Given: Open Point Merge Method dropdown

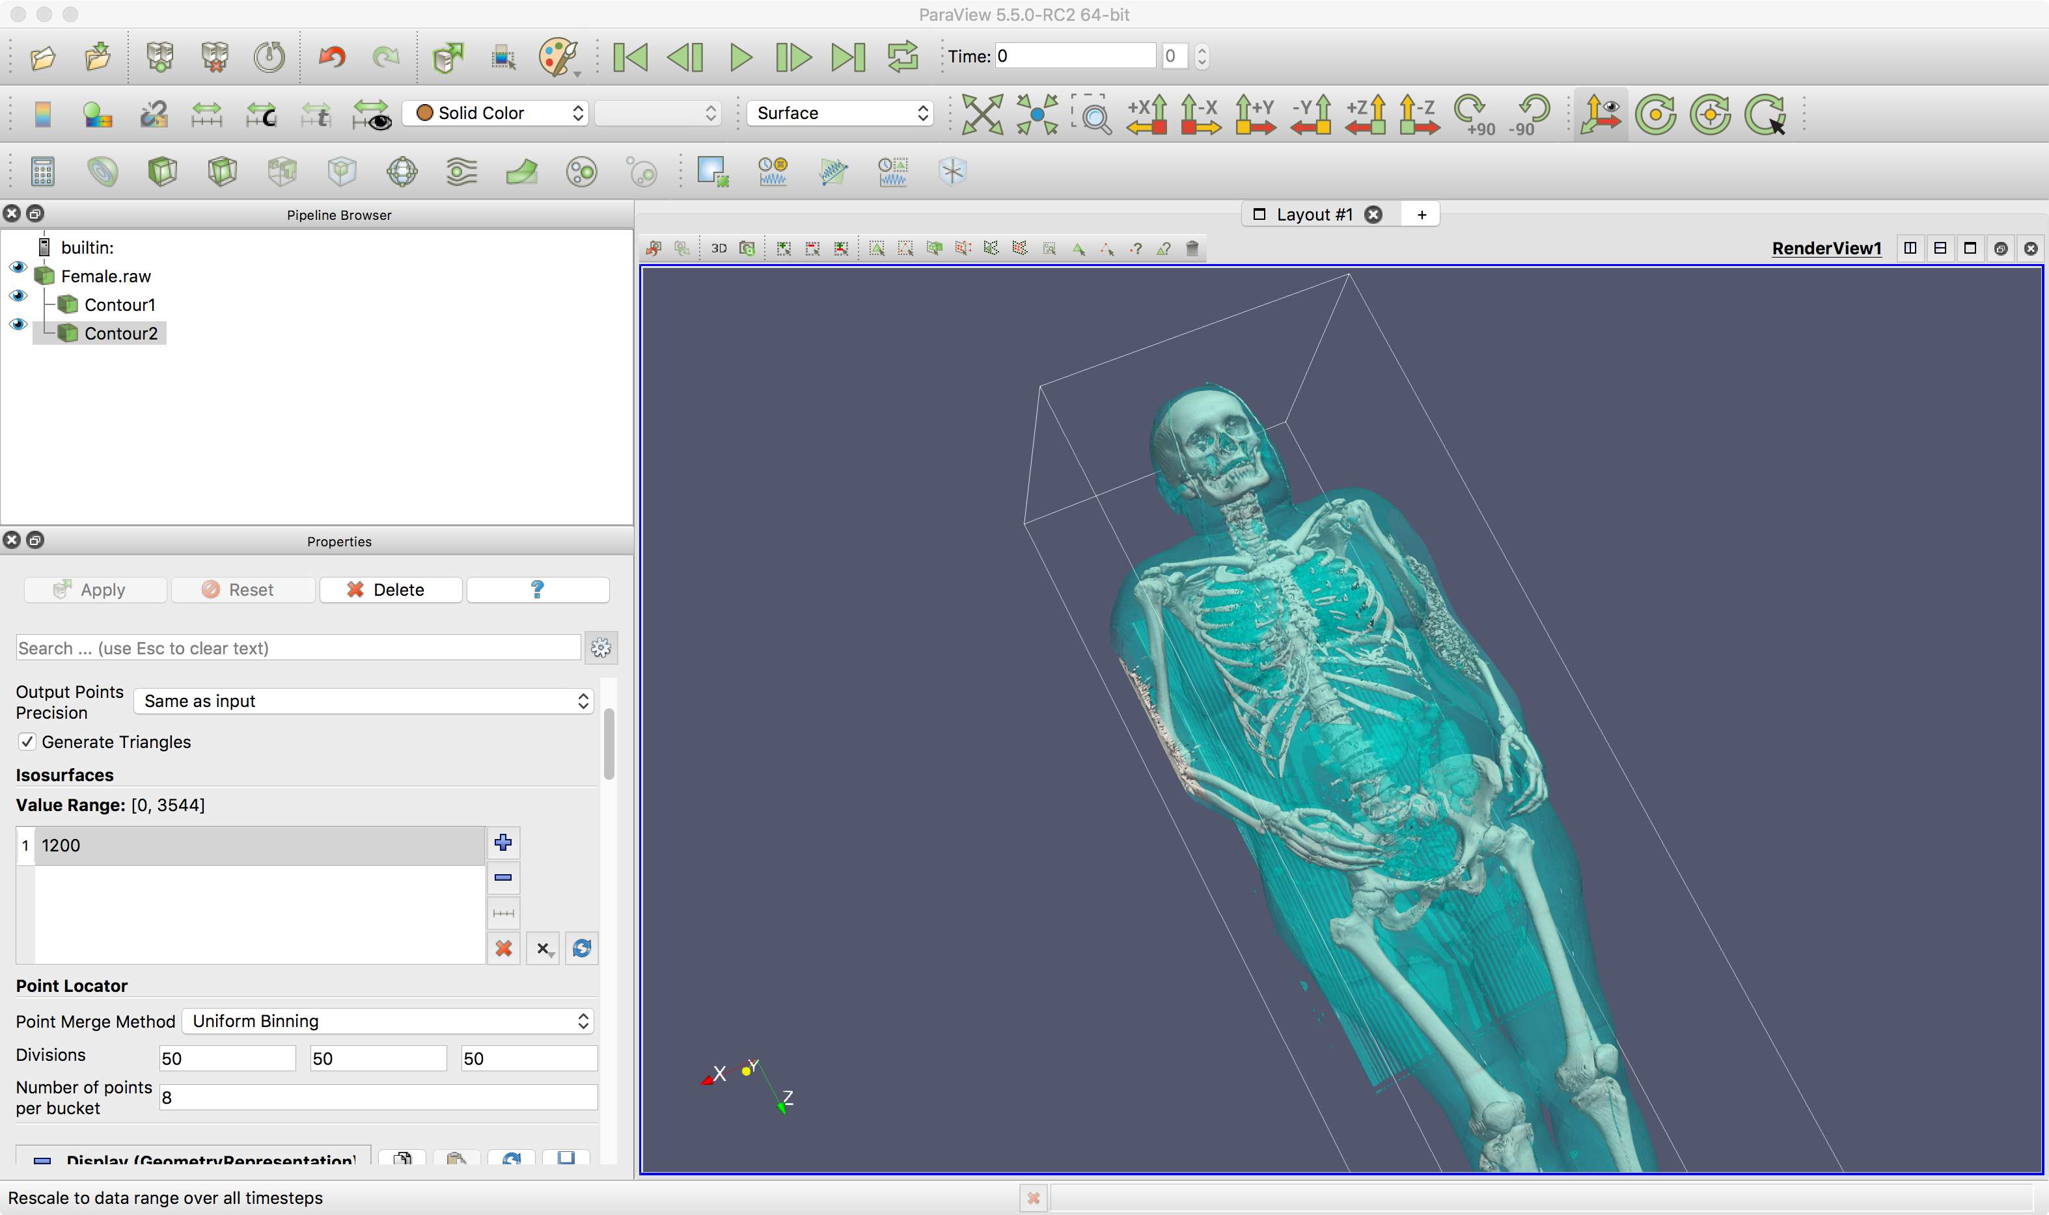Looking at the screenshot, I should (387, 1021).
